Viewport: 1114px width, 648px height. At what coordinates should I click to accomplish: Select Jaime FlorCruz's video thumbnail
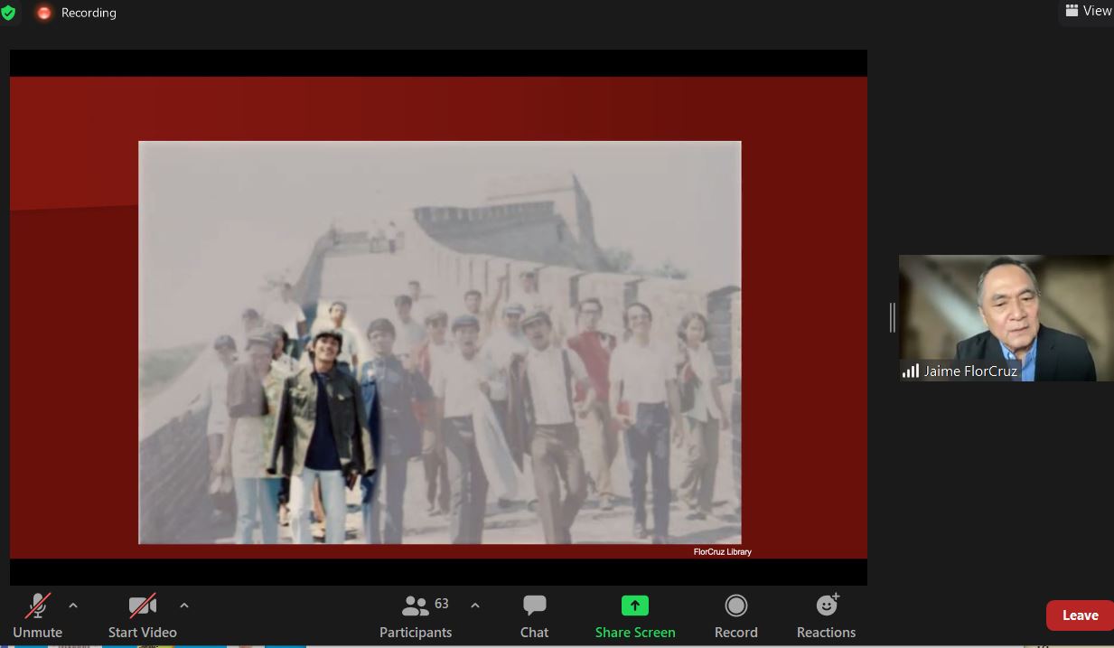point(1006,318)
